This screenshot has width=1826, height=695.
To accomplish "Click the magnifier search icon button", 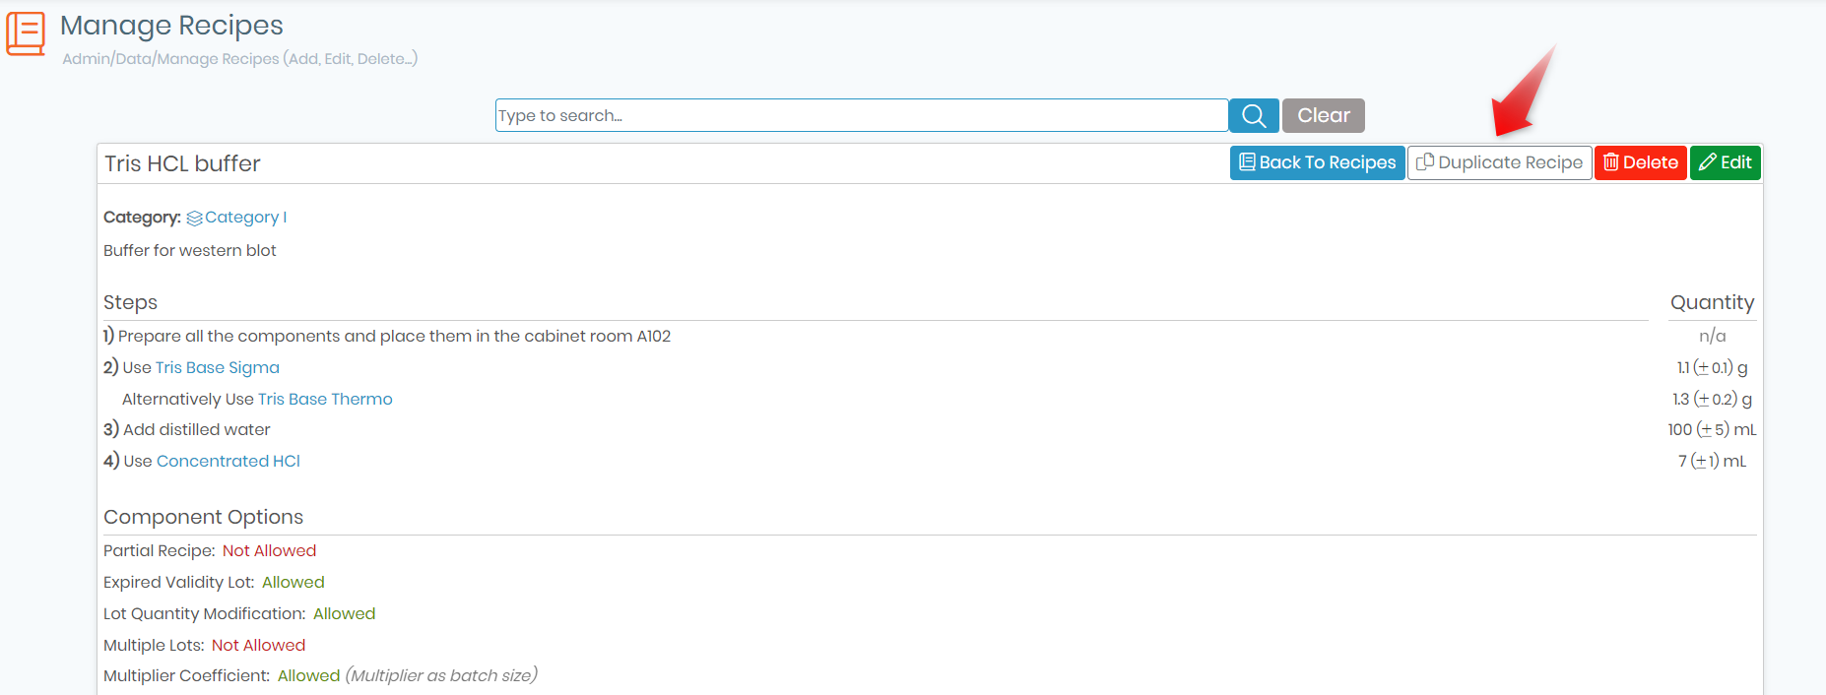I will (x=1254, y=115).
